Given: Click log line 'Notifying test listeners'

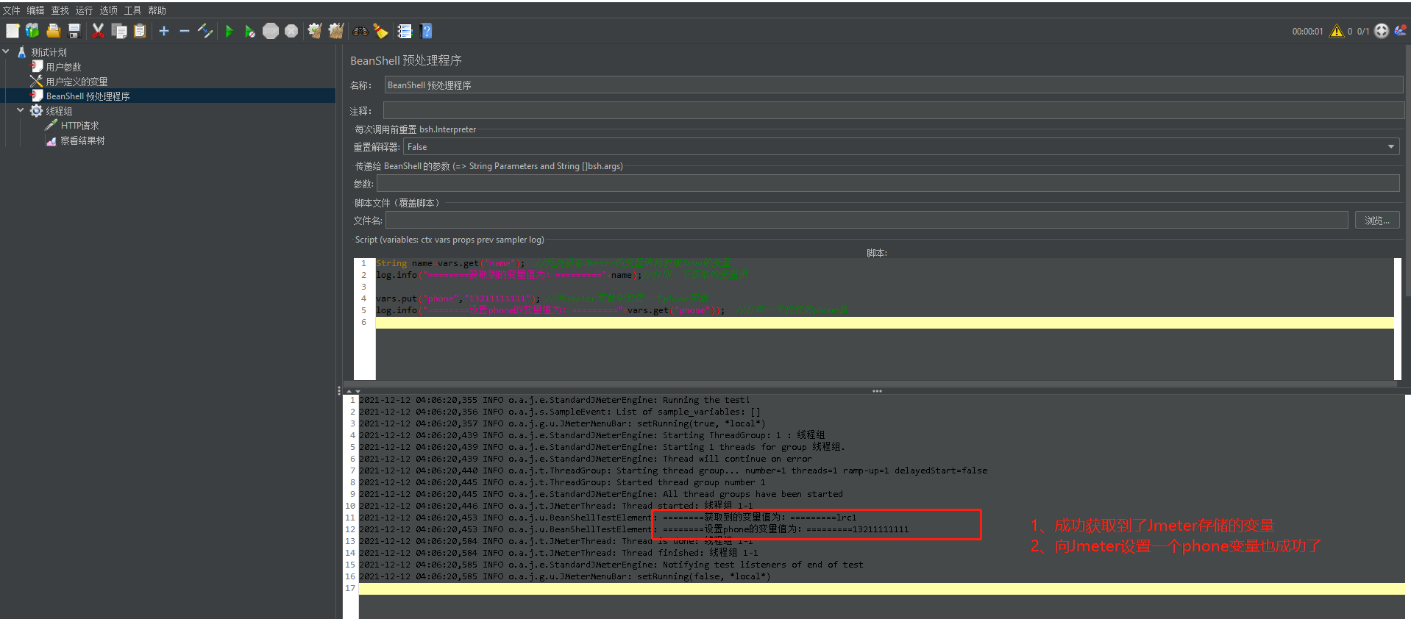Looking at the screenshot, I should click(611, 565).
